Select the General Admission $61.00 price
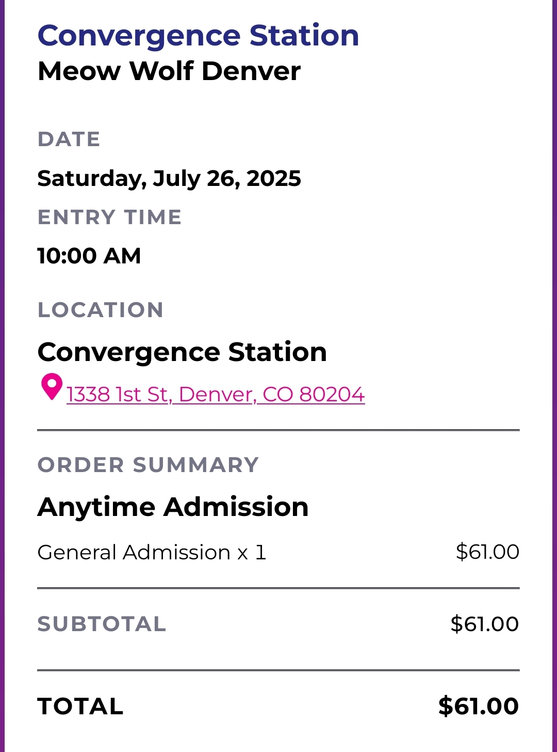 click(487, 552)
